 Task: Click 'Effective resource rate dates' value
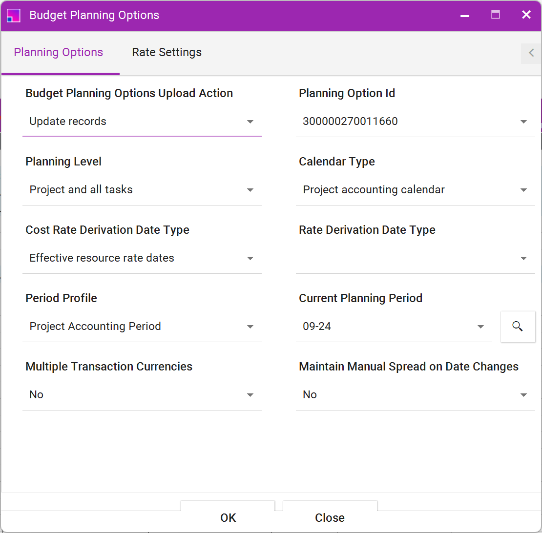102,258
